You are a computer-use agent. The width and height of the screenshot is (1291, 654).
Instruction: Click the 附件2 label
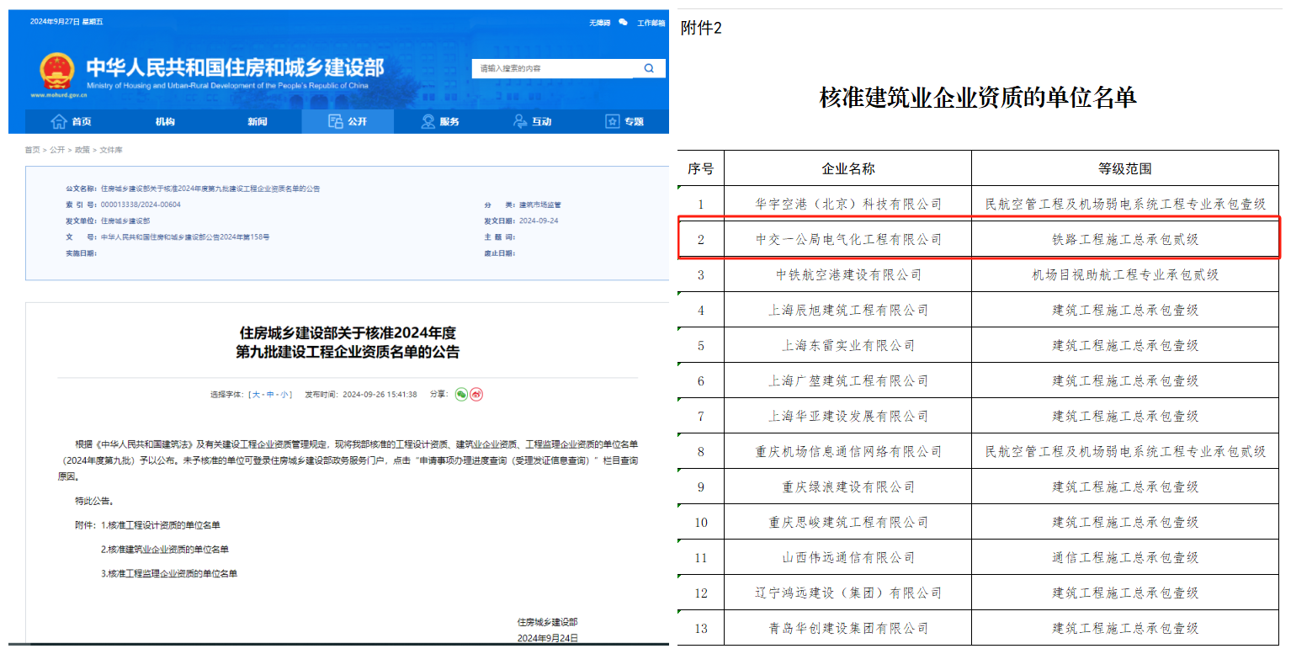(x=701, y=28)
